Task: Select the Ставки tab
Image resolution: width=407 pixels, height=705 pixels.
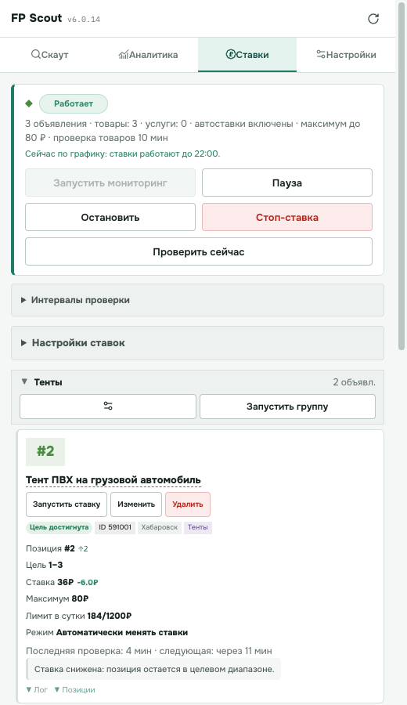Action: (247, 55)
